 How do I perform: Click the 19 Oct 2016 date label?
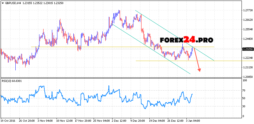[8, 121]
